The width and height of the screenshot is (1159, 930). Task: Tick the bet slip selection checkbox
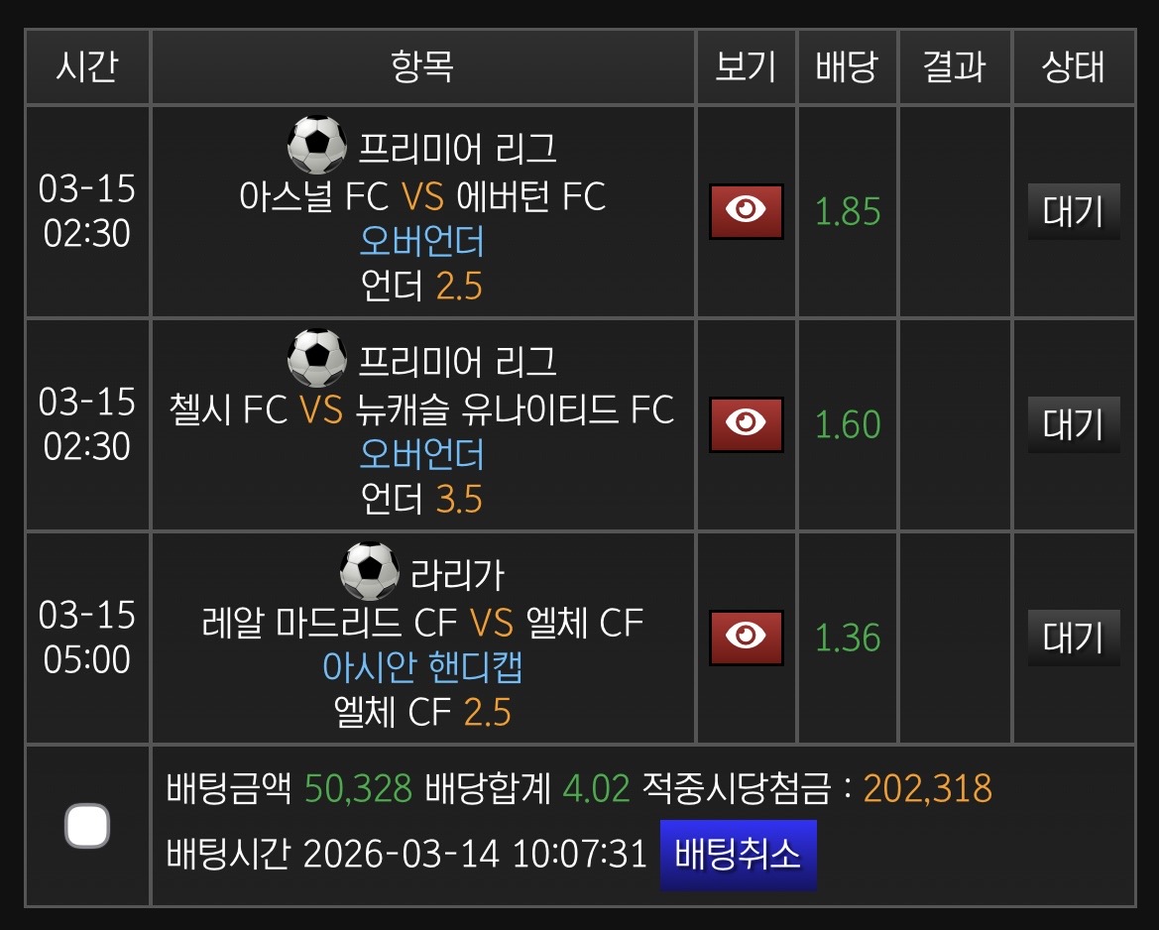[x=87, y=826]
